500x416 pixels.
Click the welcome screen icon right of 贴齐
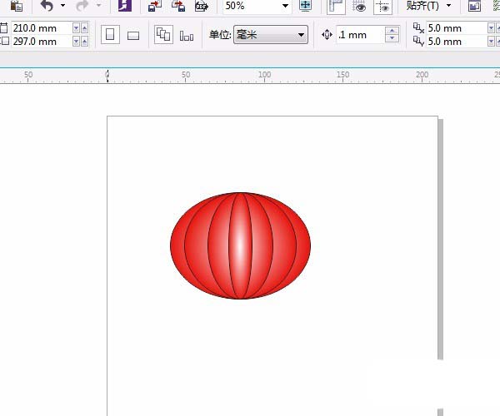click(x=474, y=6)
